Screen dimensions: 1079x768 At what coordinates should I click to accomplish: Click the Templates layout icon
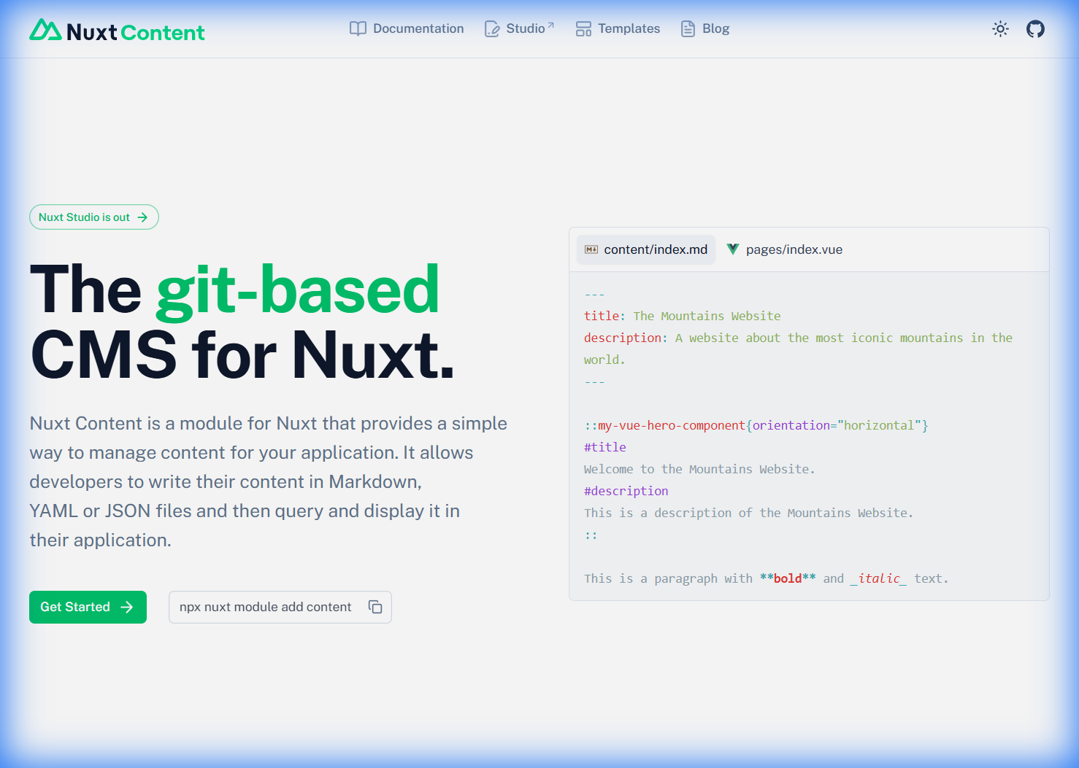pos(583,29)
